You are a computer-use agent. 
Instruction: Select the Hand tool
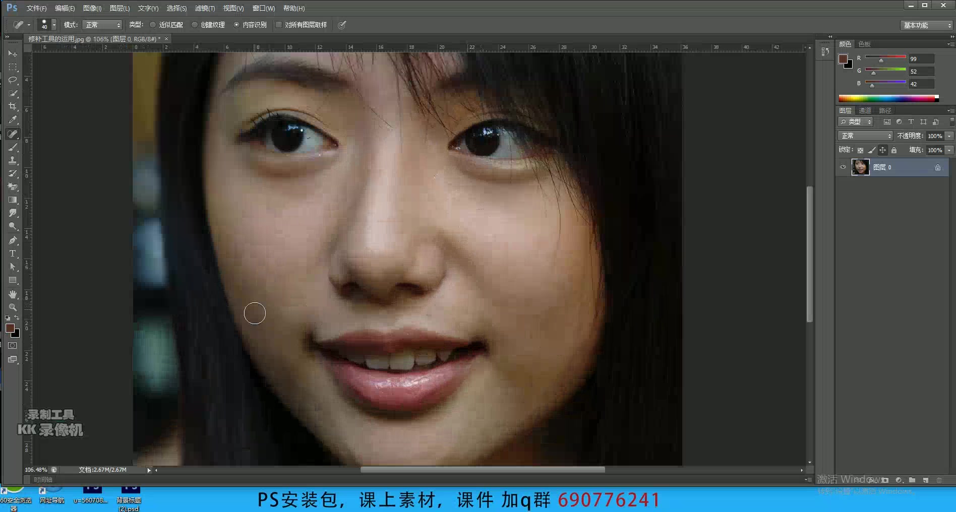pos(13,294)
